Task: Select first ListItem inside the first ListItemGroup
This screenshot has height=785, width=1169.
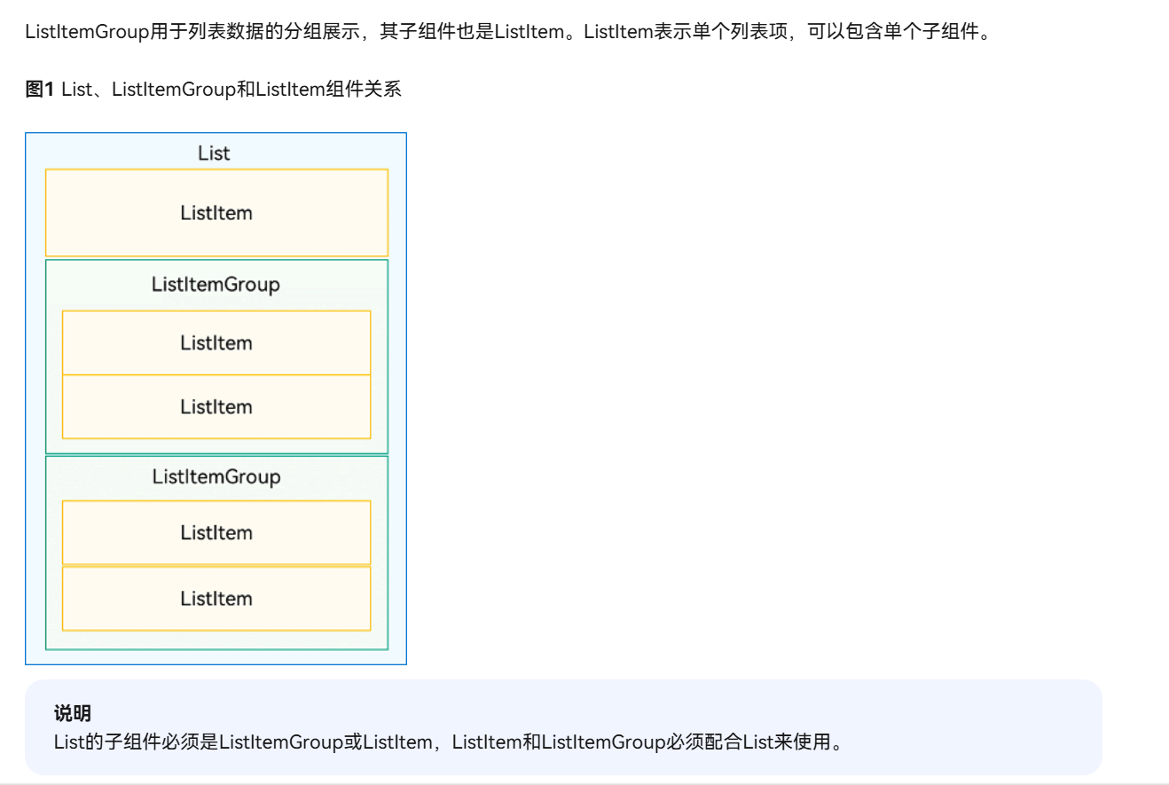Action: (x=216, y=343)
